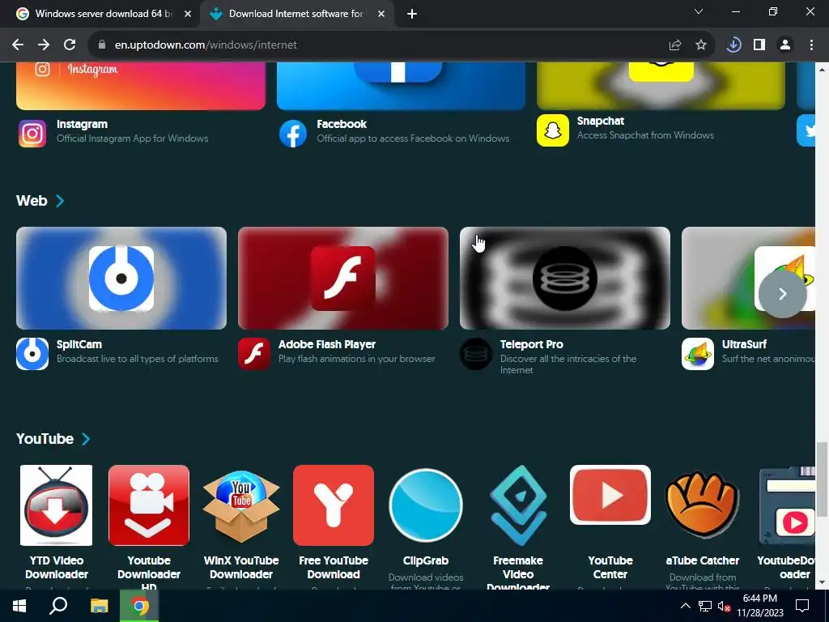Toggle Chrome side panel
The image size is (829, 622).
pos(759,45)
